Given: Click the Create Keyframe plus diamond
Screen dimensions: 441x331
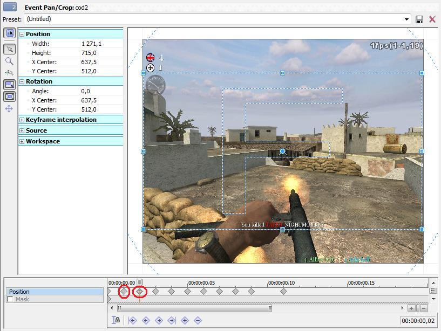Looking at the screenshot, I should click(185, 320).
